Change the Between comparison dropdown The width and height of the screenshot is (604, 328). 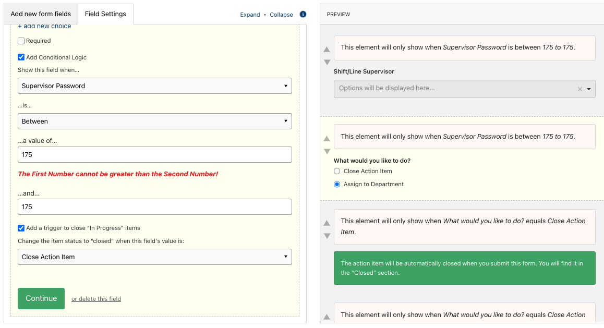(155, 121)
